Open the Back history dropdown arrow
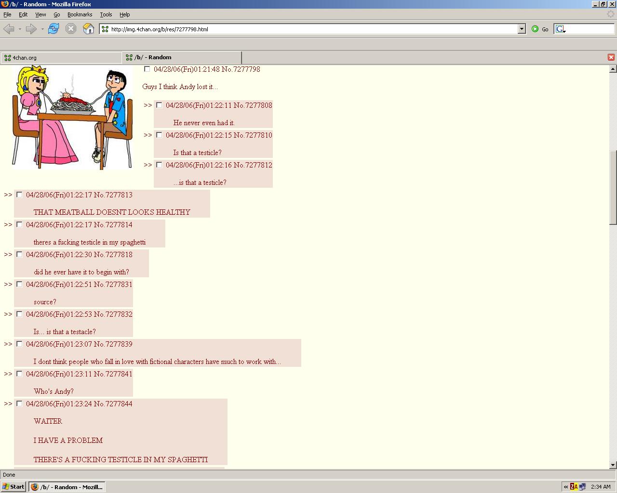The image size is (617, 493). click(x=20, y=29)
